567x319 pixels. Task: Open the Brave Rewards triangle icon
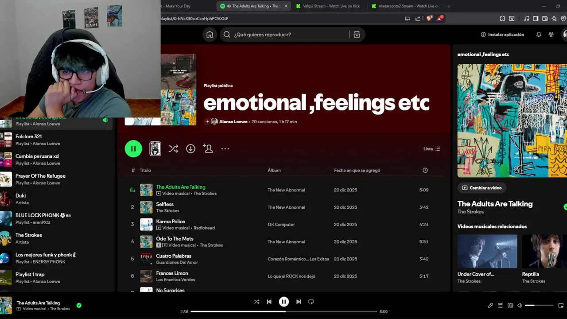440,18
